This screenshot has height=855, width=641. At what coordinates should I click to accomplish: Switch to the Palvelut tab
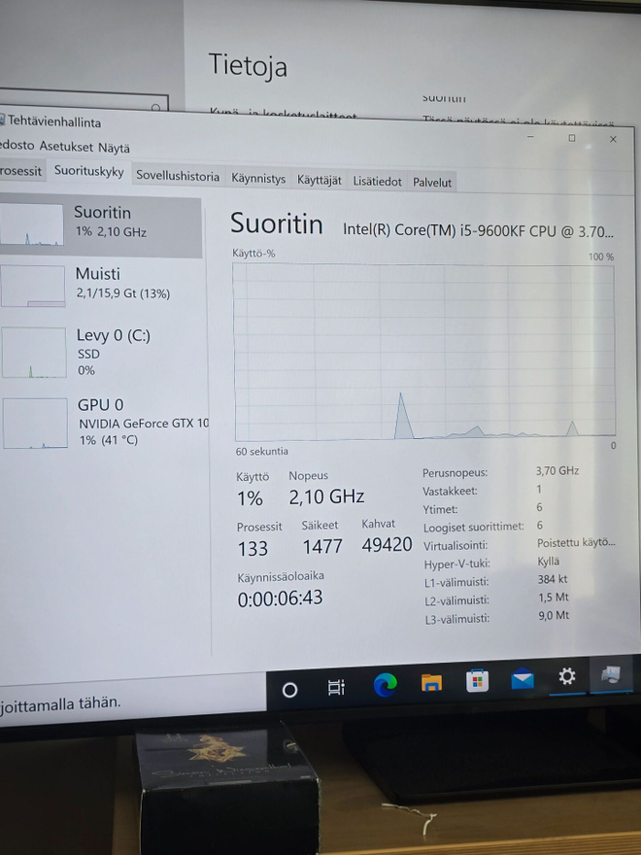(x=432, y=183)
